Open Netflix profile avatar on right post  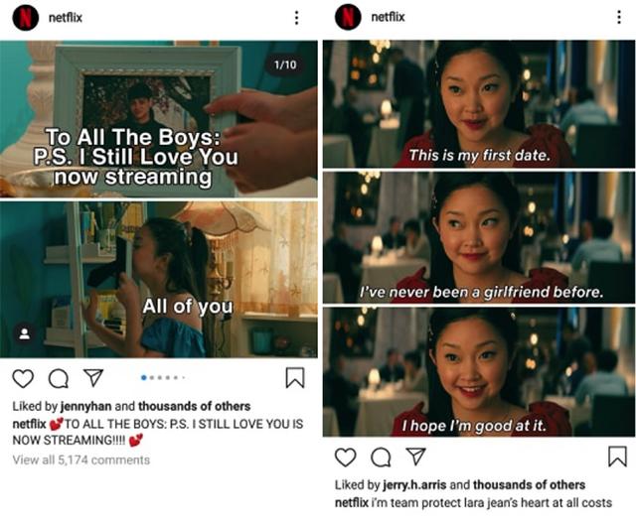coord(348,17)
